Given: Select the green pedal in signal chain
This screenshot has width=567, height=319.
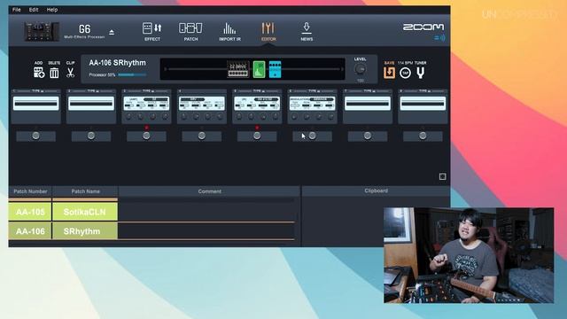Looking at the screenshot, I should click(x=259, y=69).
